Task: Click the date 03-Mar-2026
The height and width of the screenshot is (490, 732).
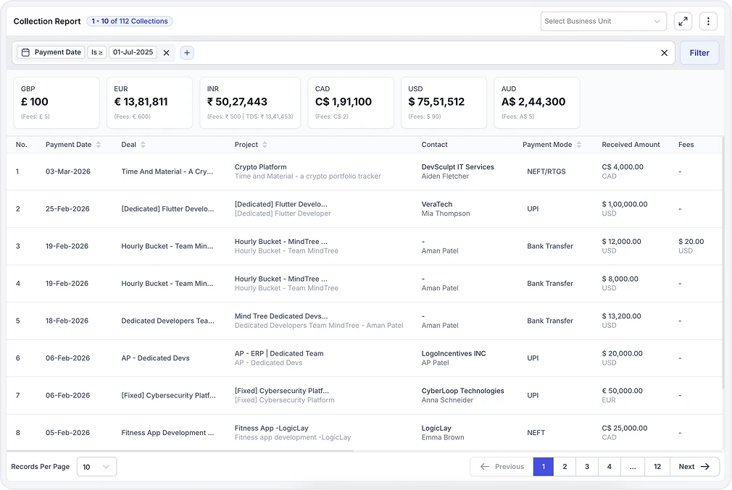Action: (x=68, y=172)
